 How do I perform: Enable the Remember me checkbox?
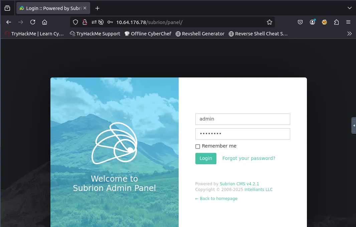[x=198, y=147]
